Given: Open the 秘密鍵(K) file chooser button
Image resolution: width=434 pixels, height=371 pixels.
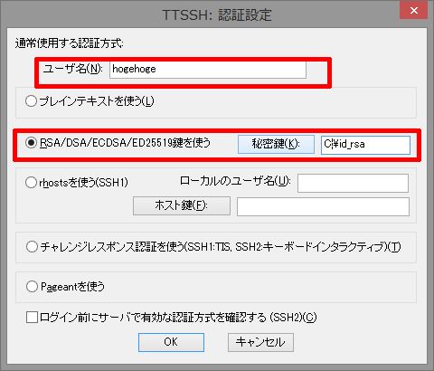Looking at the screenshot, I should tap(276, 144).
